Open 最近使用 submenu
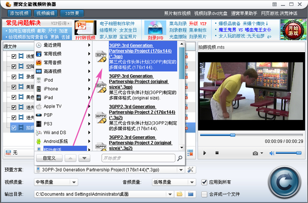Image resolution: width=308 pixels, height=203 pixels. tap(63, 45)
